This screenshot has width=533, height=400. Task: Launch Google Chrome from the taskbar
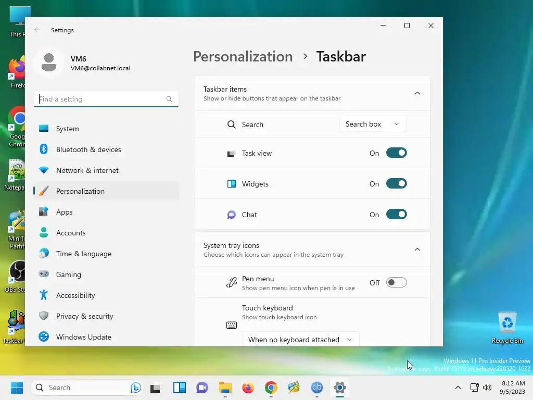[x=271, y=387]
